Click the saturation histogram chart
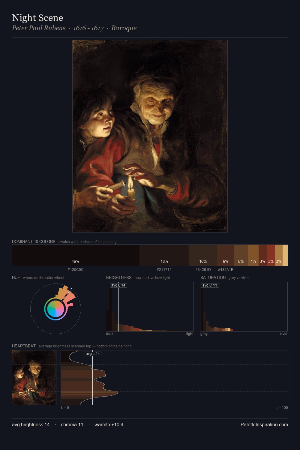Image resolution: width=300 pixels, height=450 pixels. pyautogui.click(x=244, y=307)
